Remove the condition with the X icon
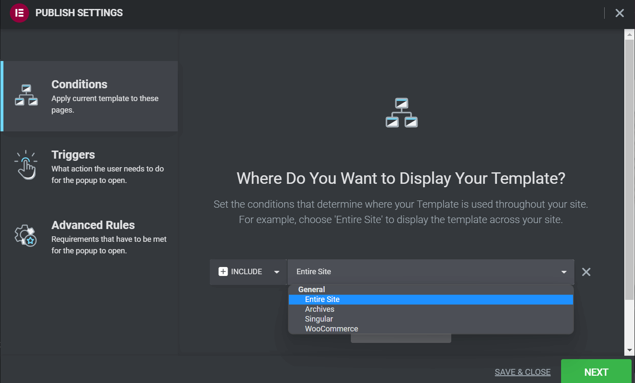The image size is (635, 383). 586,272
